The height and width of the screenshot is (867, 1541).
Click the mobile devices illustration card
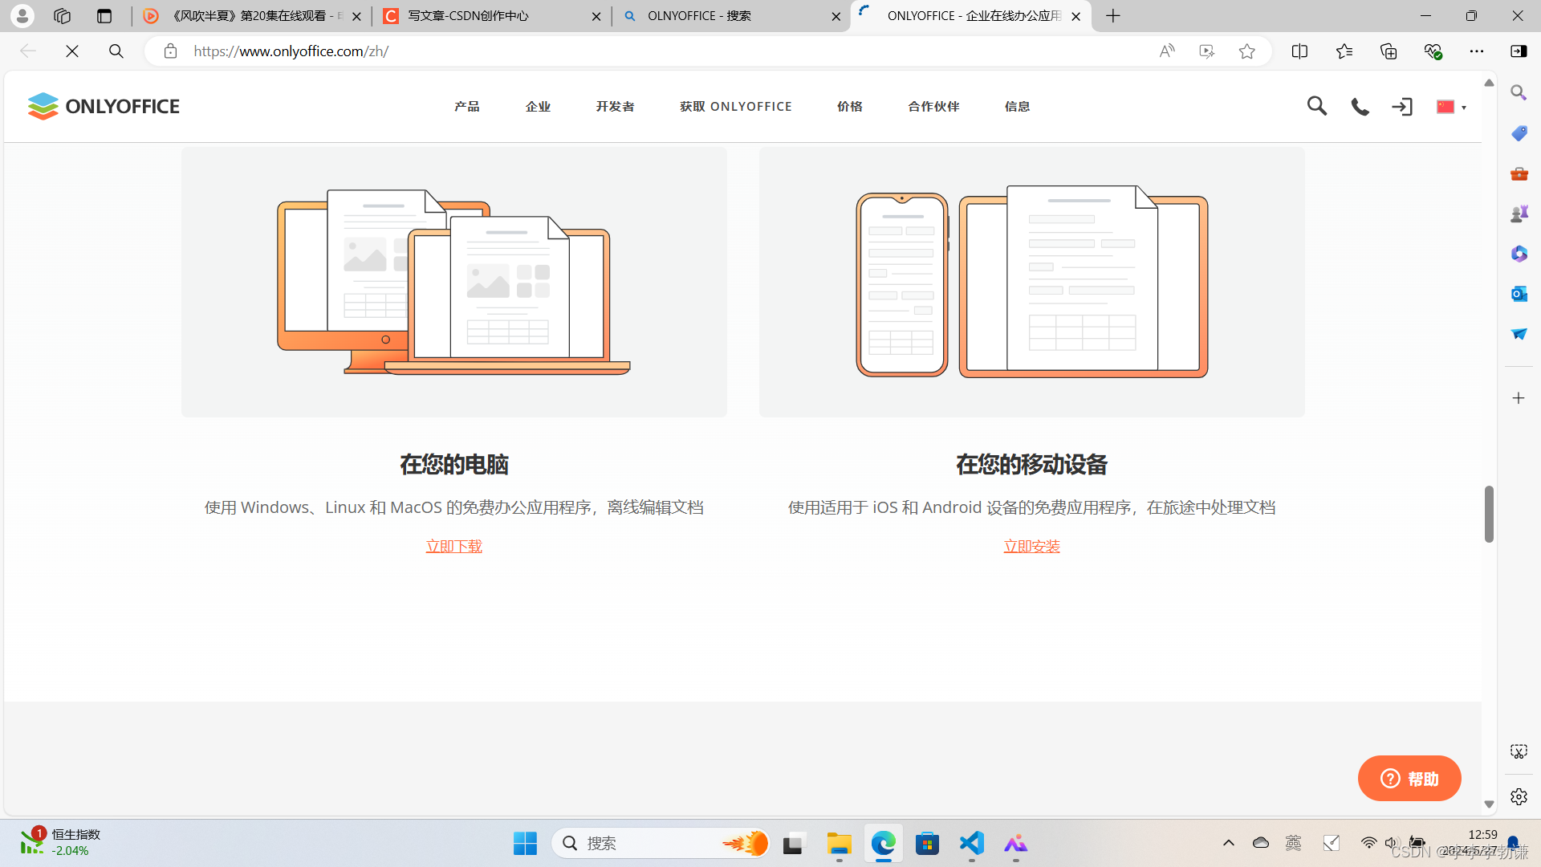pyautogui.click(x=1032, y=282)
